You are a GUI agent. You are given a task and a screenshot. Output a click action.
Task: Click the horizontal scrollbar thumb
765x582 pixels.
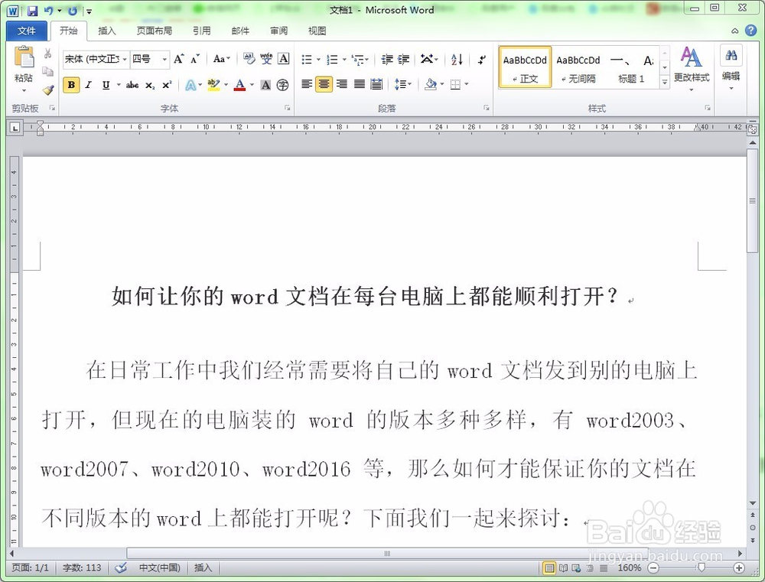(388, 553)
